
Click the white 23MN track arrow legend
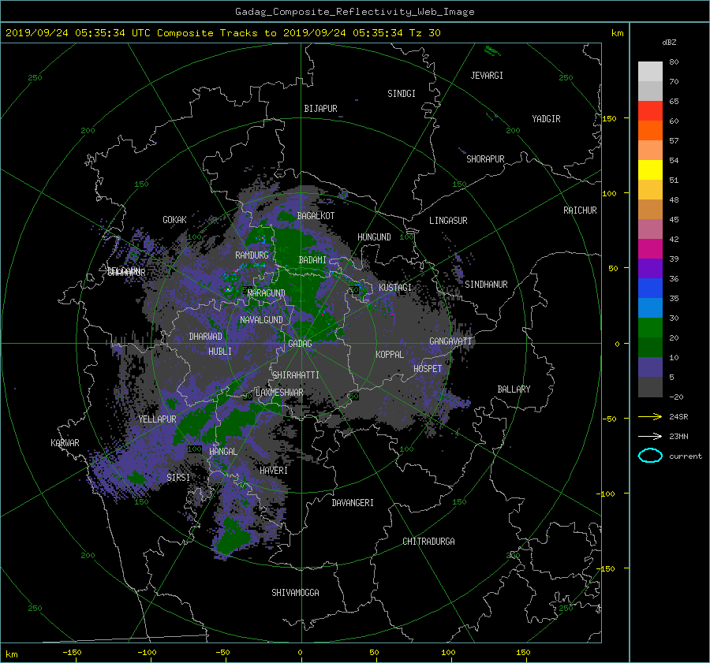click(650, 436)
